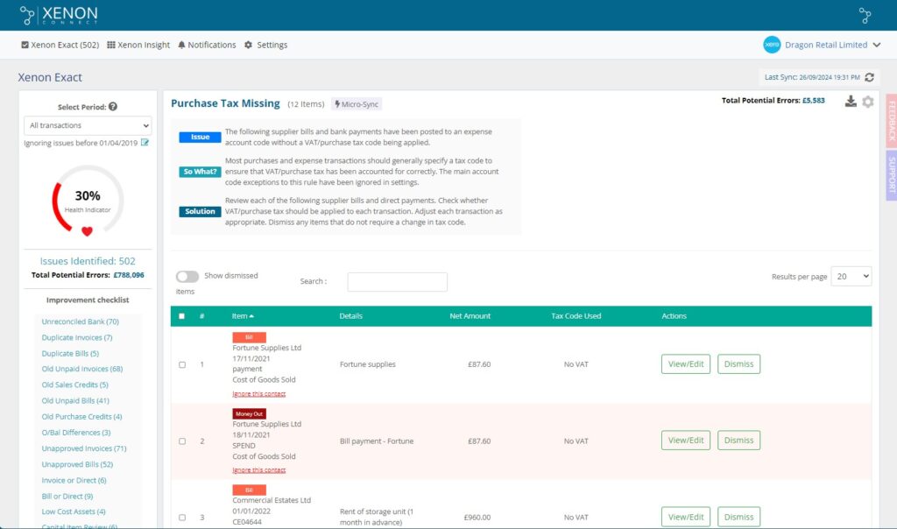Click the £5,583 potential errors value
Viewport: 897px width, 529px height.
click(x=814, y=100)
